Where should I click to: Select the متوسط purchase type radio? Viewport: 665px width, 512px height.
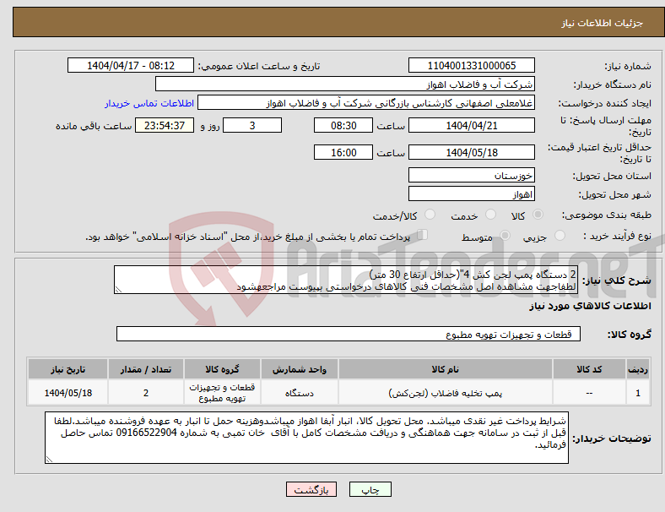pos(506,235)
